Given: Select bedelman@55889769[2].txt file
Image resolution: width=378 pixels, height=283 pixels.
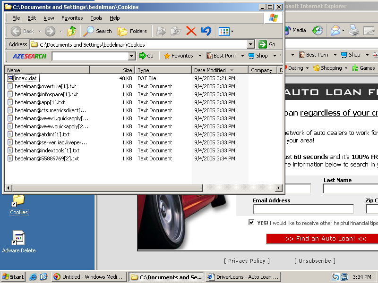Looking at the screenshot, I should pyautogui.click(x=47, y=158).
